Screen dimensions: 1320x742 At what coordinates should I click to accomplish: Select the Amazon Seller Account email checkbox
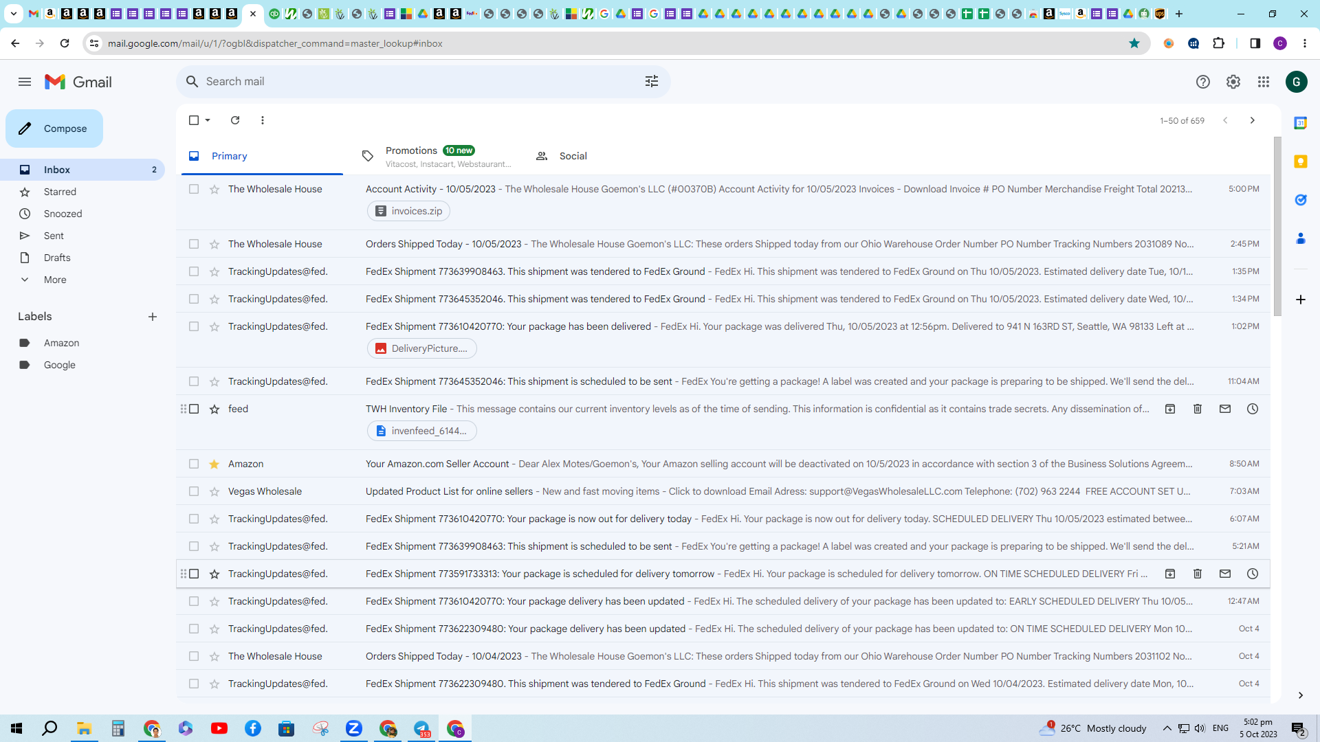pos(194,464)
